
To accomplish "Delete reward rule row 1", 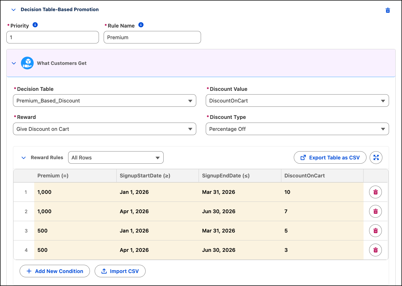I will 375,192.
